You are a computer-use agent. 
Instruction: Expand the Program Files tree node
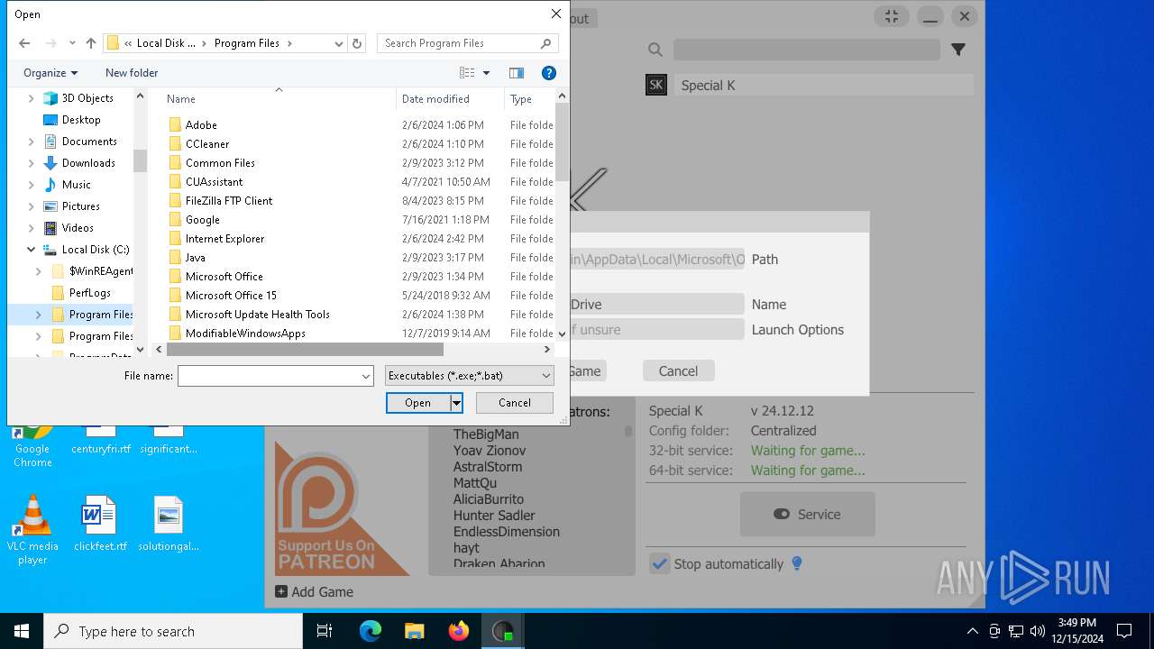click(39, 315)
